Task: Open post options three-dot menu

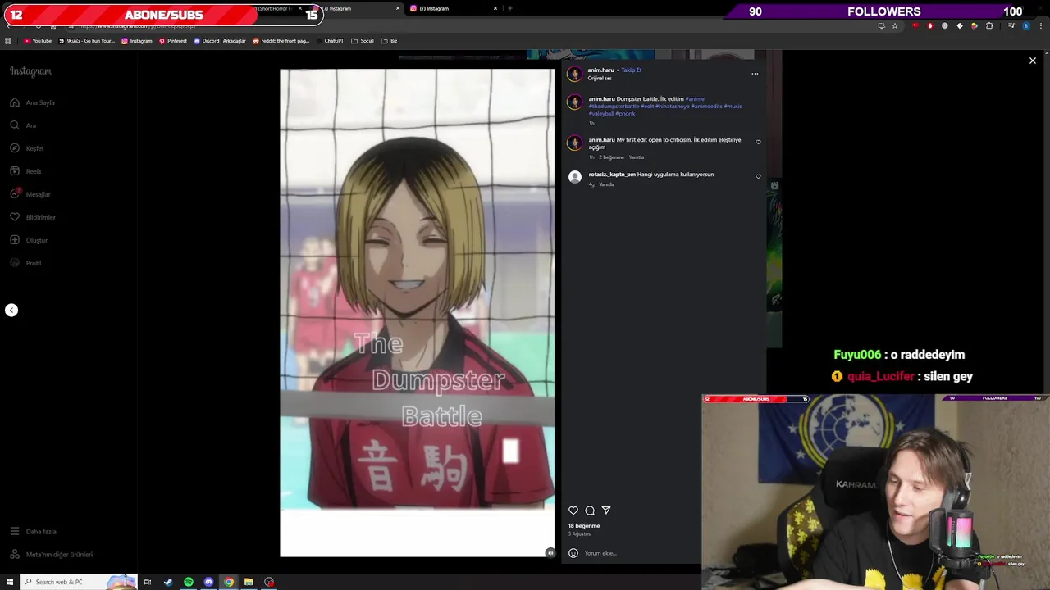Action: [755, 74]
